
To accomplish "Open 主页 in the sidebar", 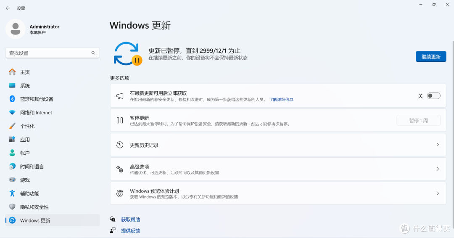I will click(53, 72).
